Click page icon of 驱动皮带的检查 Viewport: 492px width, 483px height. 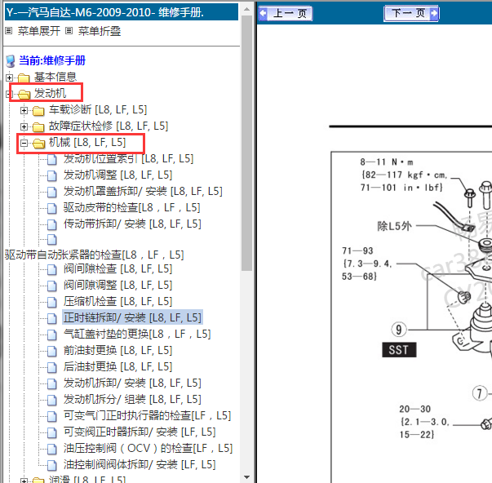tap(52, 208)
